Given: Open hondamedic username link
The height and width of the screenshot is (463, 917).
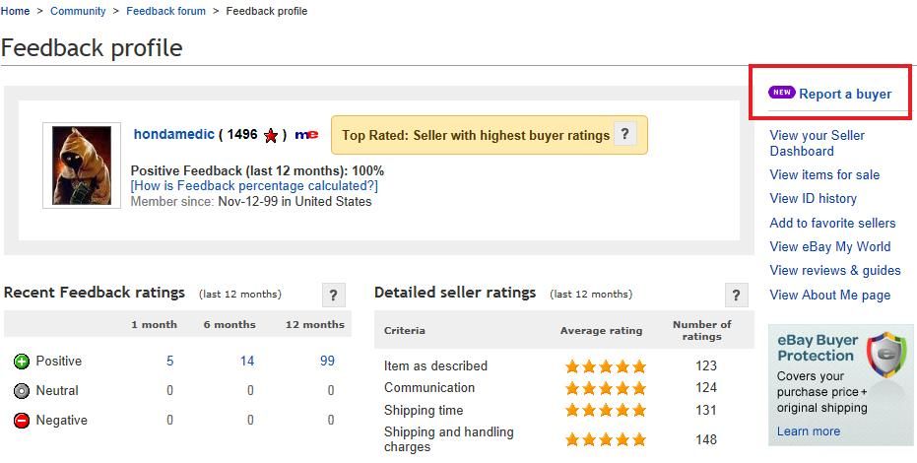Looking at the screenshot, I should pos(173,134).
